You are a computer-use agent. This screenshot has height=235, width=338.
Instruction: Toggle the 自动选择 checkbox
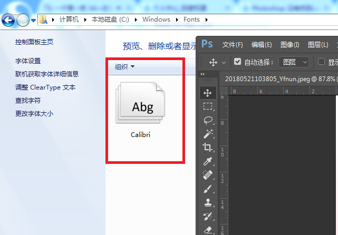[x=237, y=62]
